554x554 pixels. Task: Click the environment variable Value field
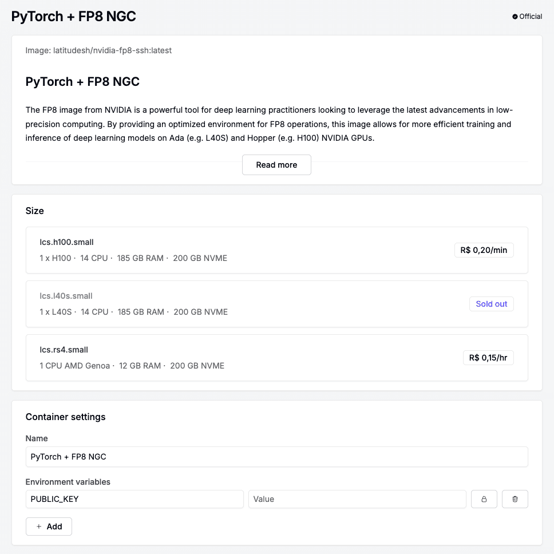[x=357, y=499]
